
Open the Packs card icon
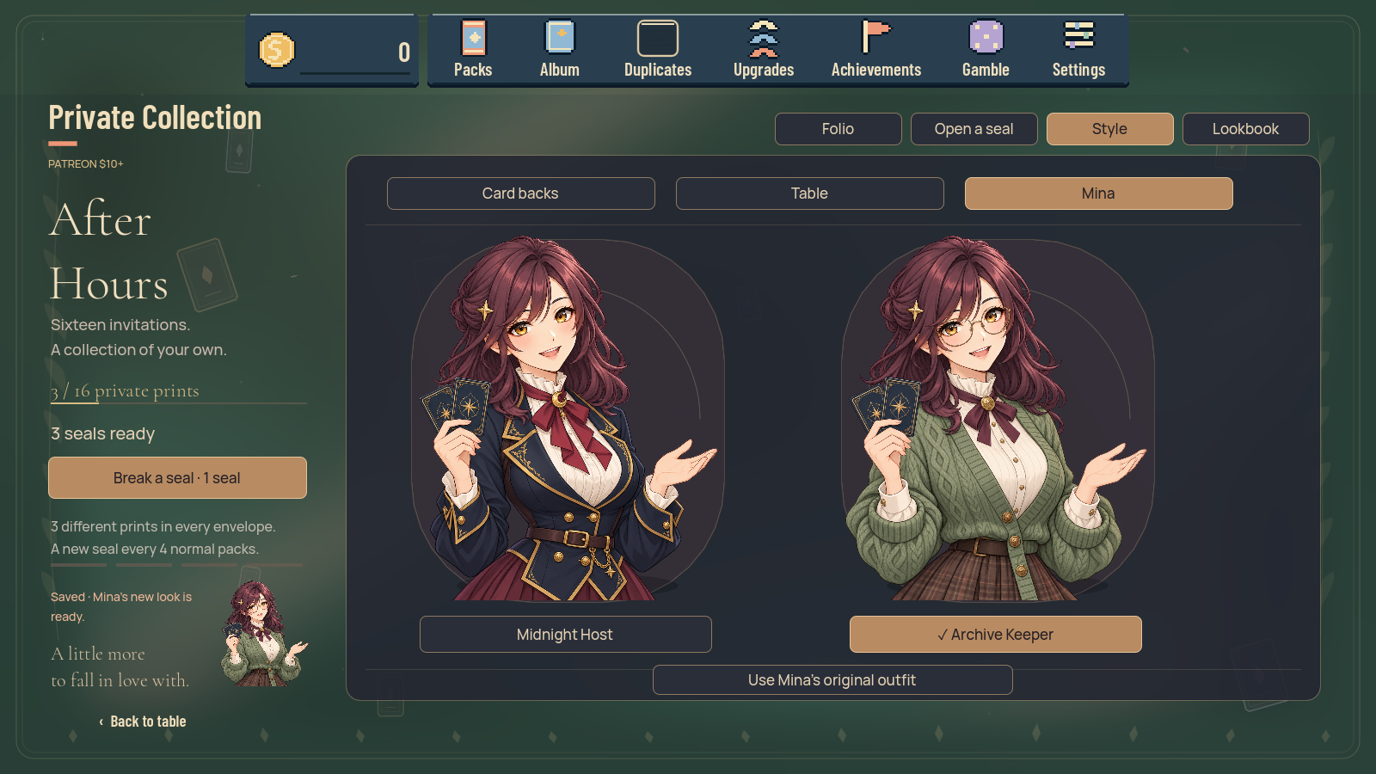(473, 39)
